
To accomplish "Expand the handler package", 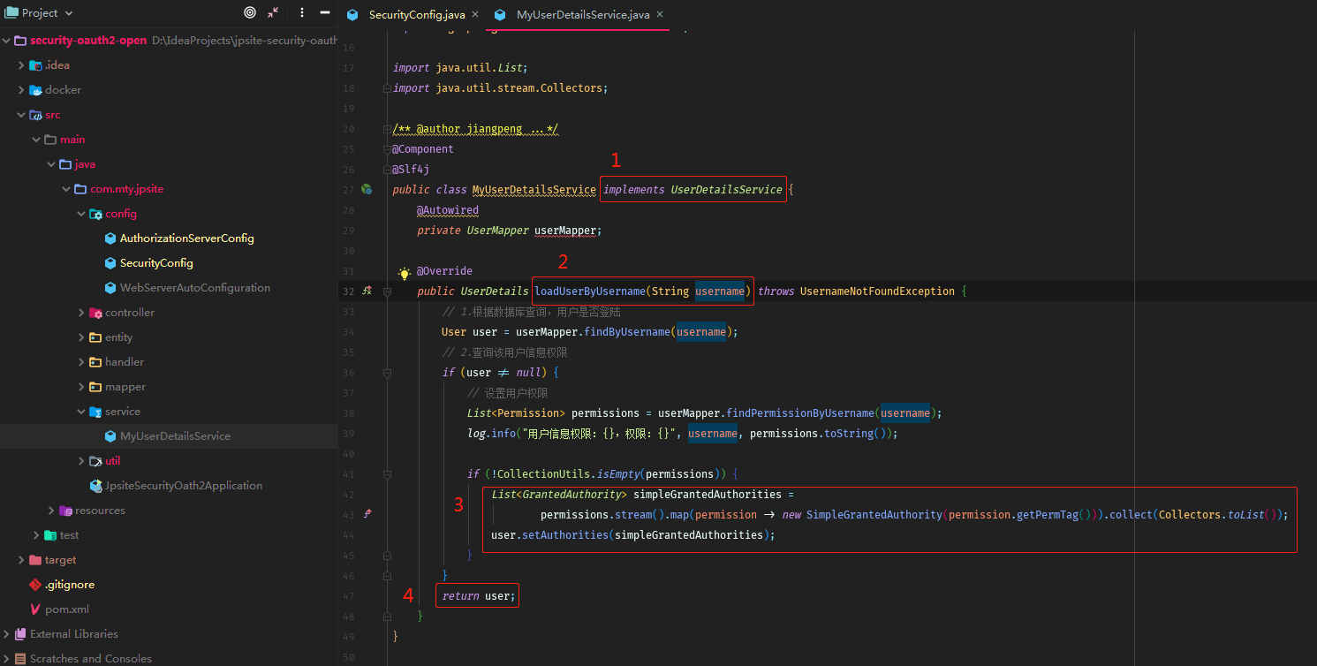I will tap(81, 362).
